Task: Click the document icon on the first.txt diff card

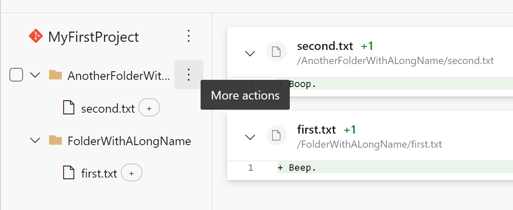Action: click(x=276, y=136)
